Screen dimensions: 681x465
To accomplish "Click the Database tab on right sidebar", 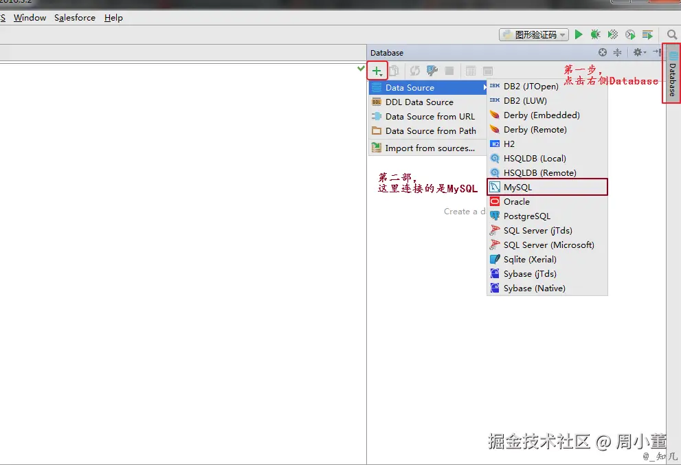I will (x=672, y=73).
